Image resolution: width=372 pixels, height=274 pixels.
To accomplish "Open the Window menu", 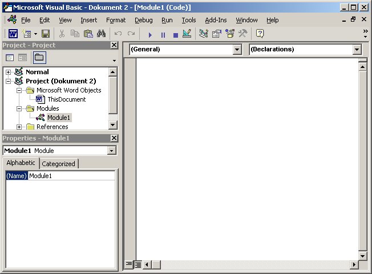I will click(246, 20).
